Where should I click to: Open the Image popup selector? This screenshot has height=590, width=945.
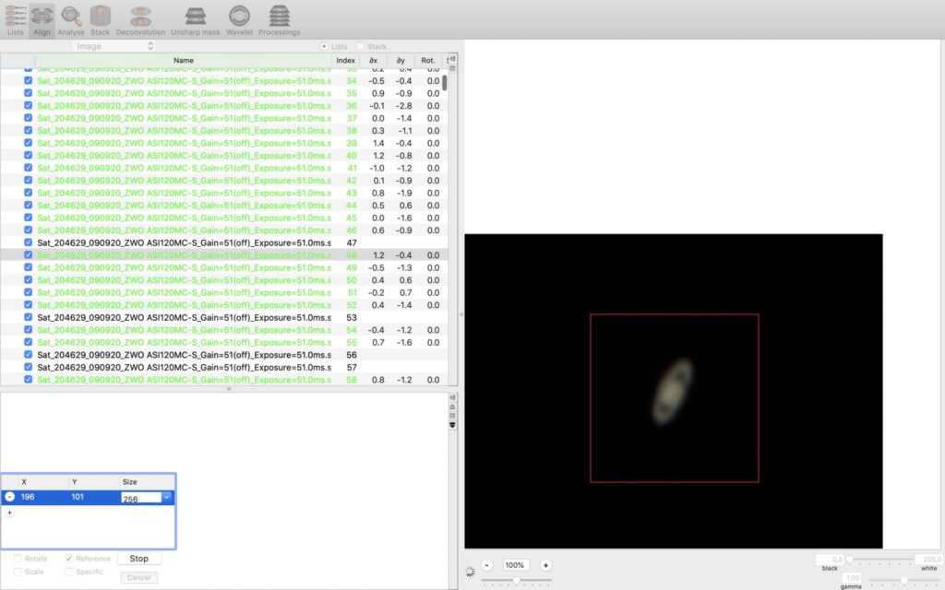pos(114,46)
